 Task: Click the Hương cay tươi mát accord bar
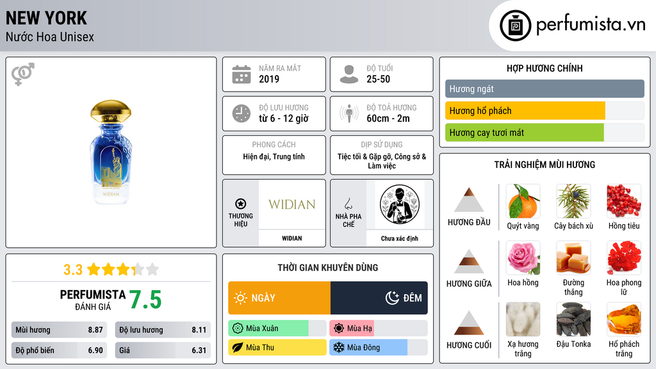point(545,132)
